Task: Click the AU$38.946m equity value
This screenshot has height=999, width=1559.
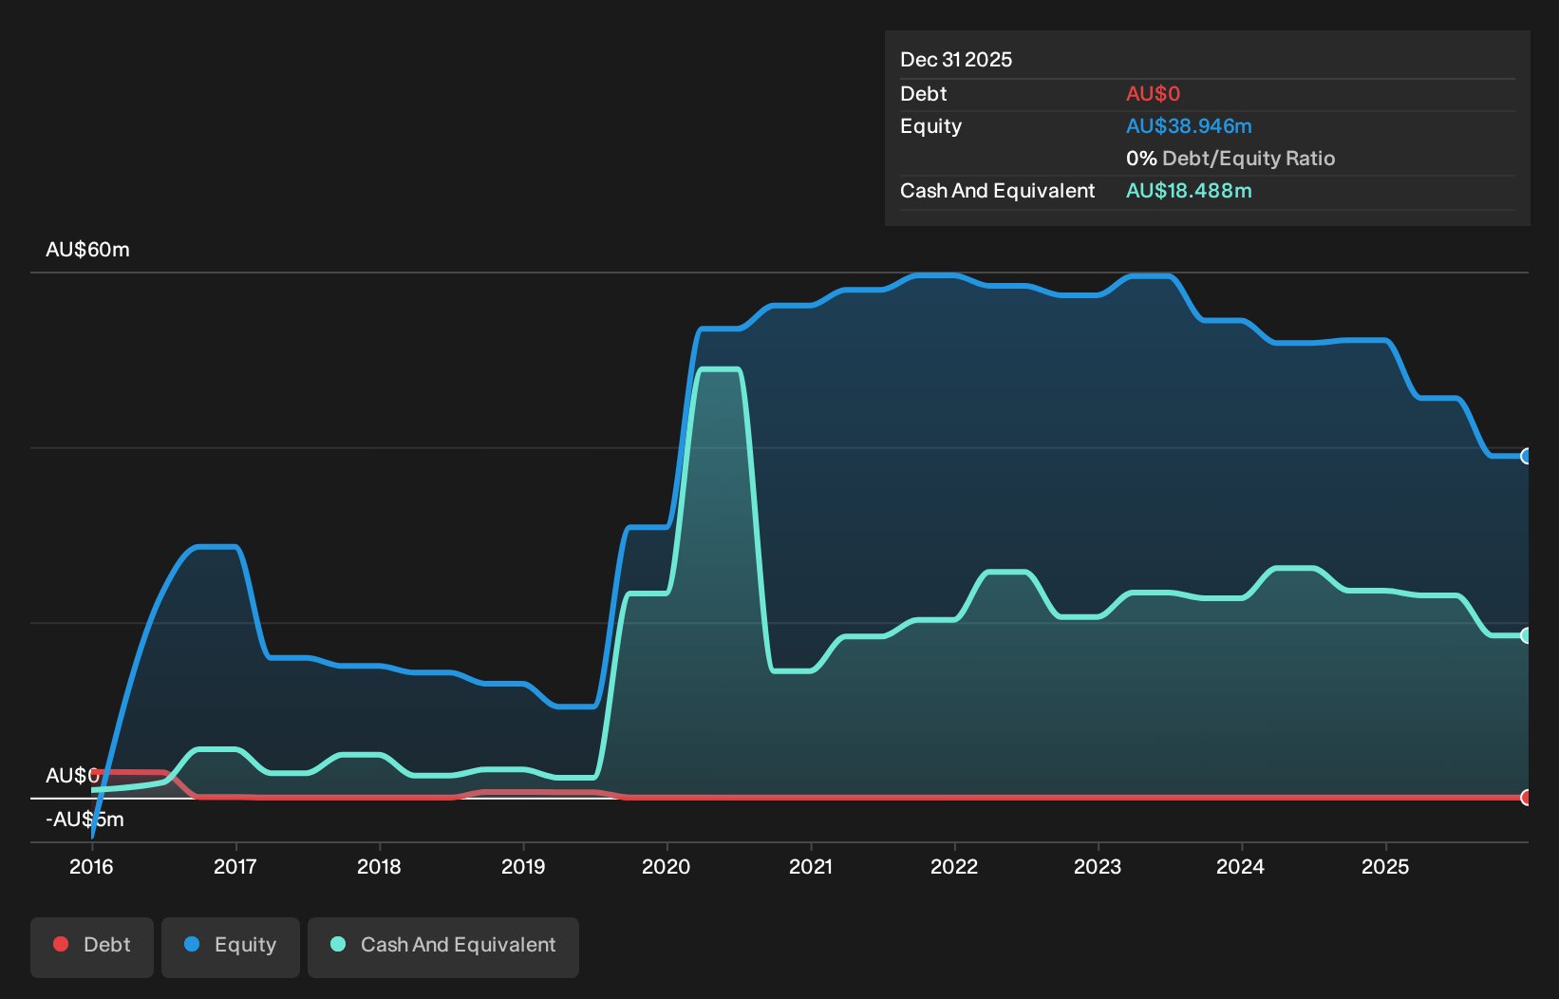Action: (1189, 126)
